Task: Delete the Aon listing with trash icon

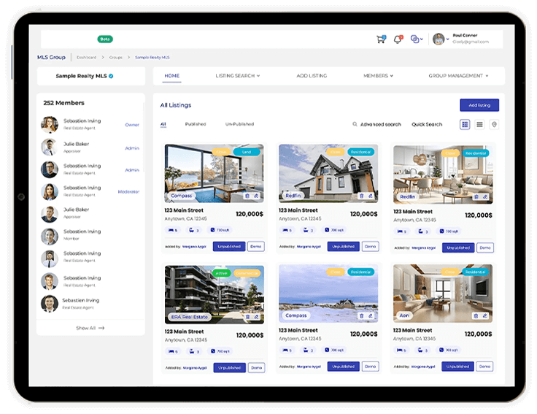Action: (x=476, y=315)
